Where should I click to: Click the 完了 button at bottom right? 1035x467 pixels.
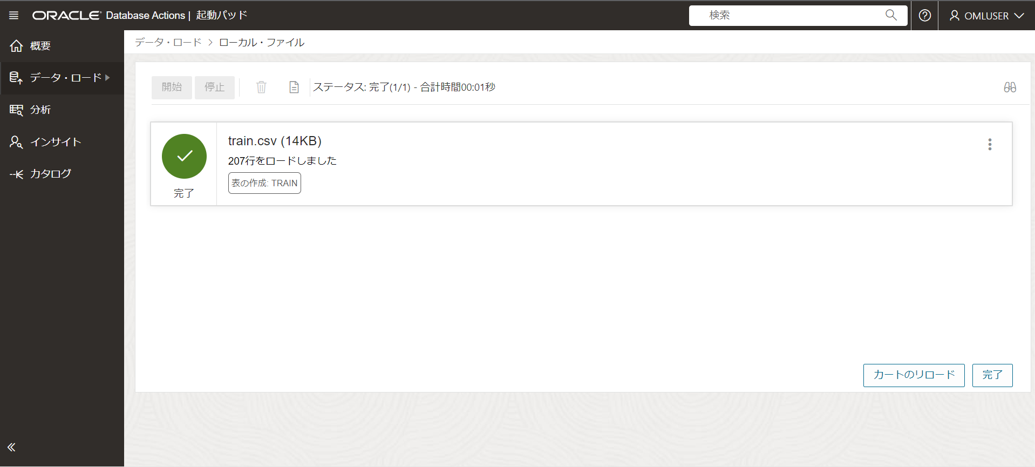(x=992, y=375)
